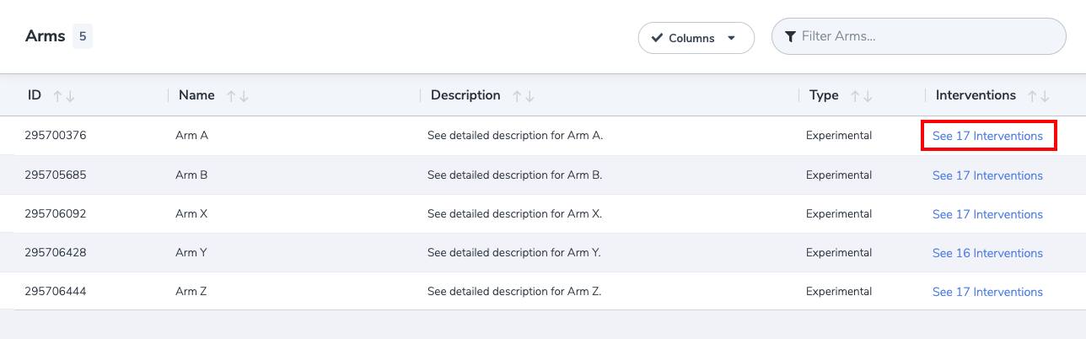Open Arm A's 17 Interventions link
This screenshot has height=339, width=1086.
pyautogui.click(x=987, y=136)
